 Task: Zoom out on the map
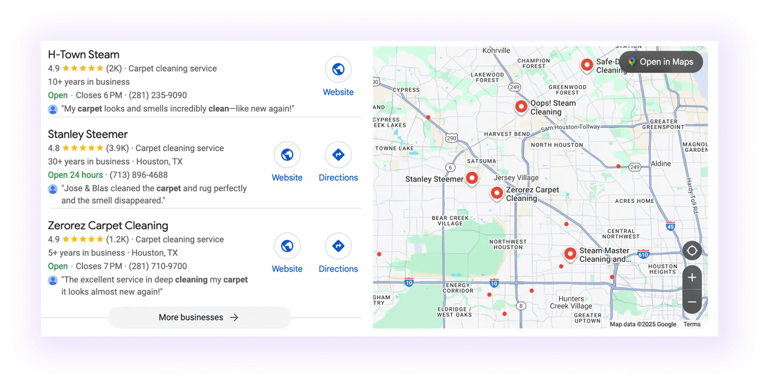(x=692, y=302)
